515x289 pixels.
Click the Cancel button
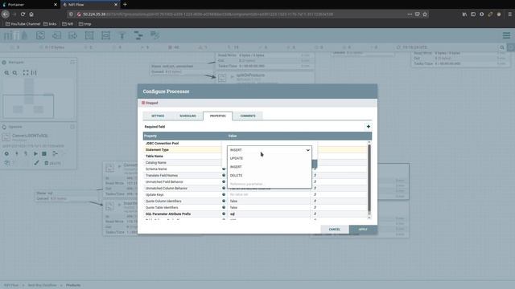335,230
